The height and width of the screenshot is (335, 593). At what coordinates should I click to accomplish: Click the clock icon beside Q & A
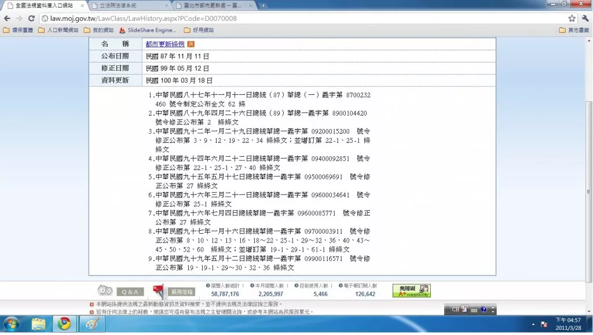pyautogui.click(x=105, y=290)
